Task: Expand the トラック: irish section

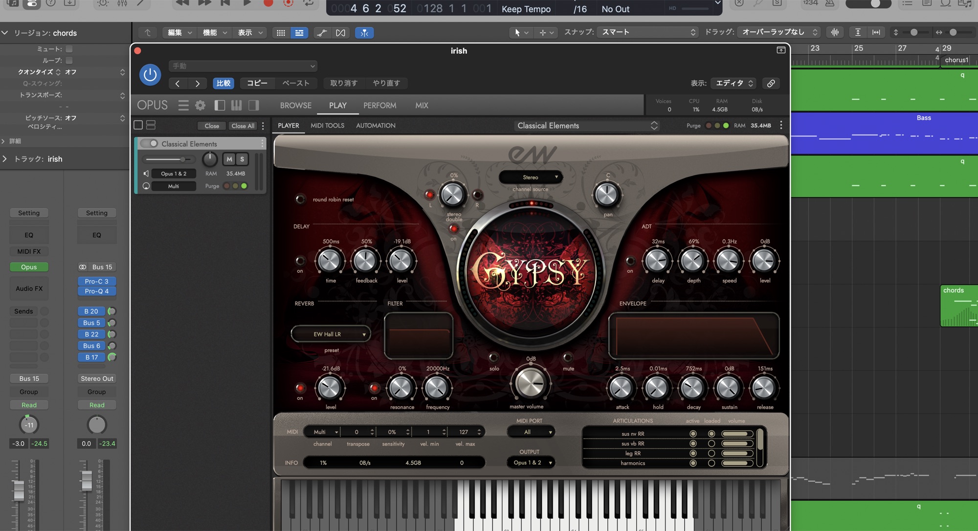Action: [5, 159]
